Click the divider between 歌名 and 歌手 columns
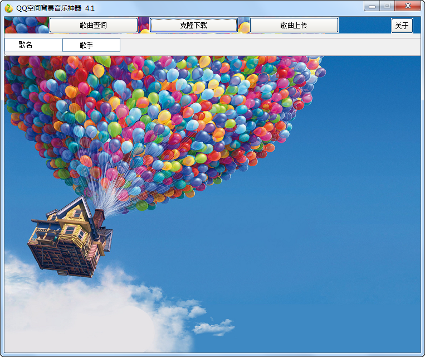This screenshot has height=357, width=425. [x=62, y=45]
